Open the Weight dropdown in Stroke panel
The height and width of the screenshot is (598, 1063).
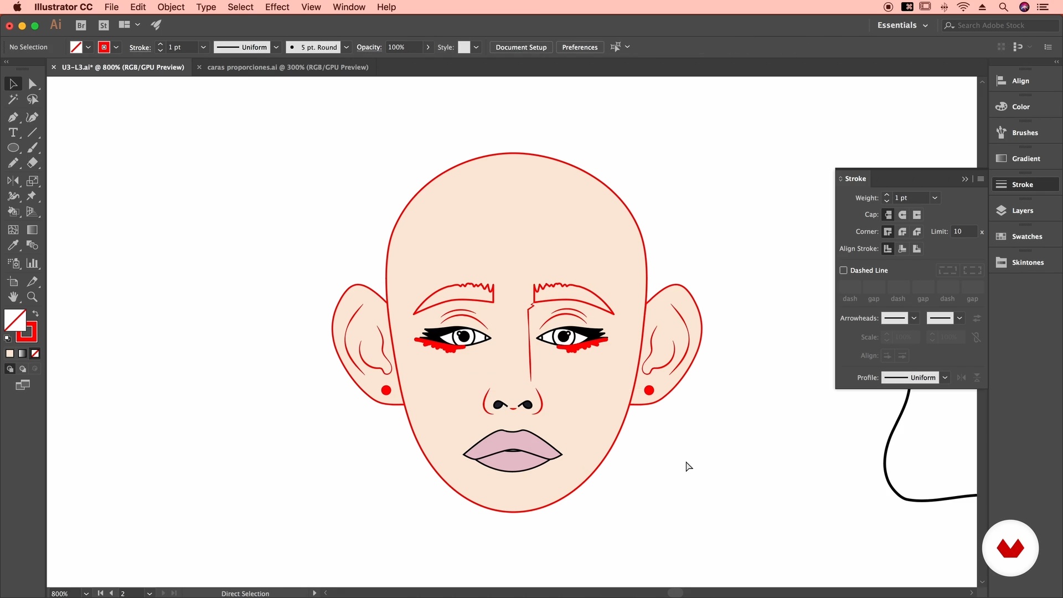point(935,198)
